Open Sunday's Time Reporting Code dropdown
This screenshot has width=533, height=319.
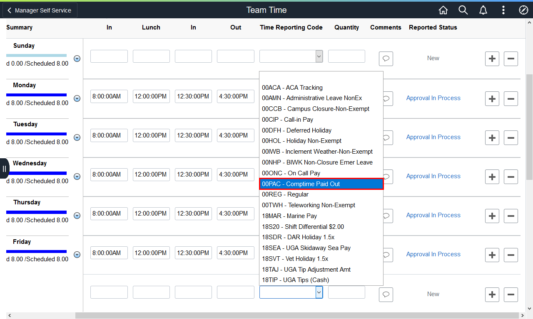click(x=291, y=56)
